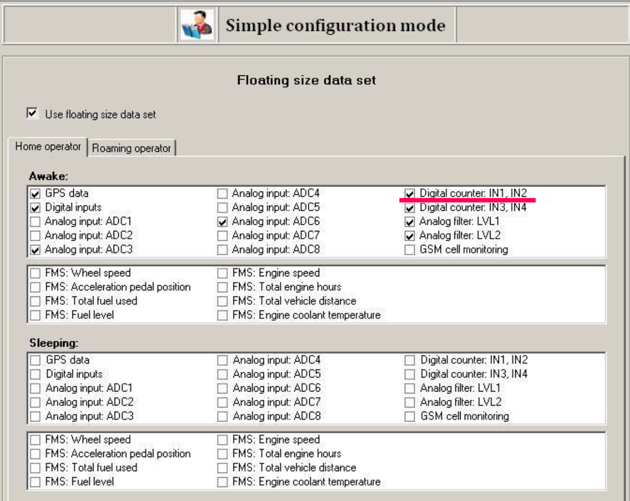
Task: Disable GPS data in Awake section
Action: [x=36, y=194]
